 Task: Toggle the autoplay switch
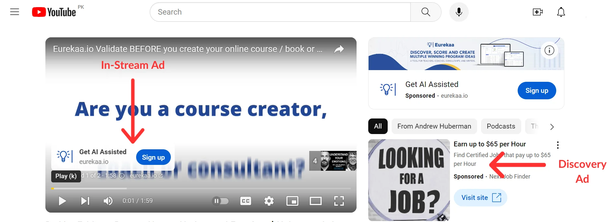coord(220,201)
